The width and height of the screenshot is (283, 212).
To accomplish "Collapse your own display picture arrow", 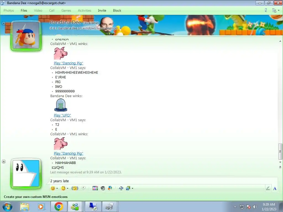I will (x=4, y=161).
